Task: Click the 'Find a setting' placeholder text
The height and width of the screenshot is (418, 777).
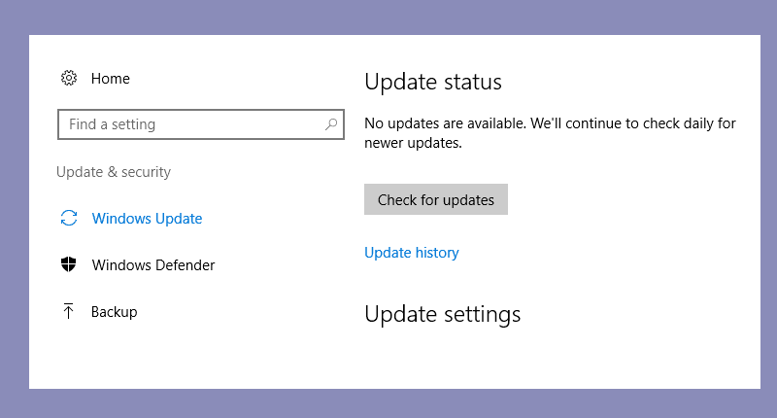Action: [x=112, y=124]
